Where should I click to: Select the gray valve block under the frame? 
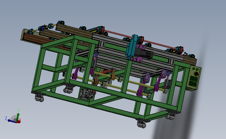pos(87,94)
